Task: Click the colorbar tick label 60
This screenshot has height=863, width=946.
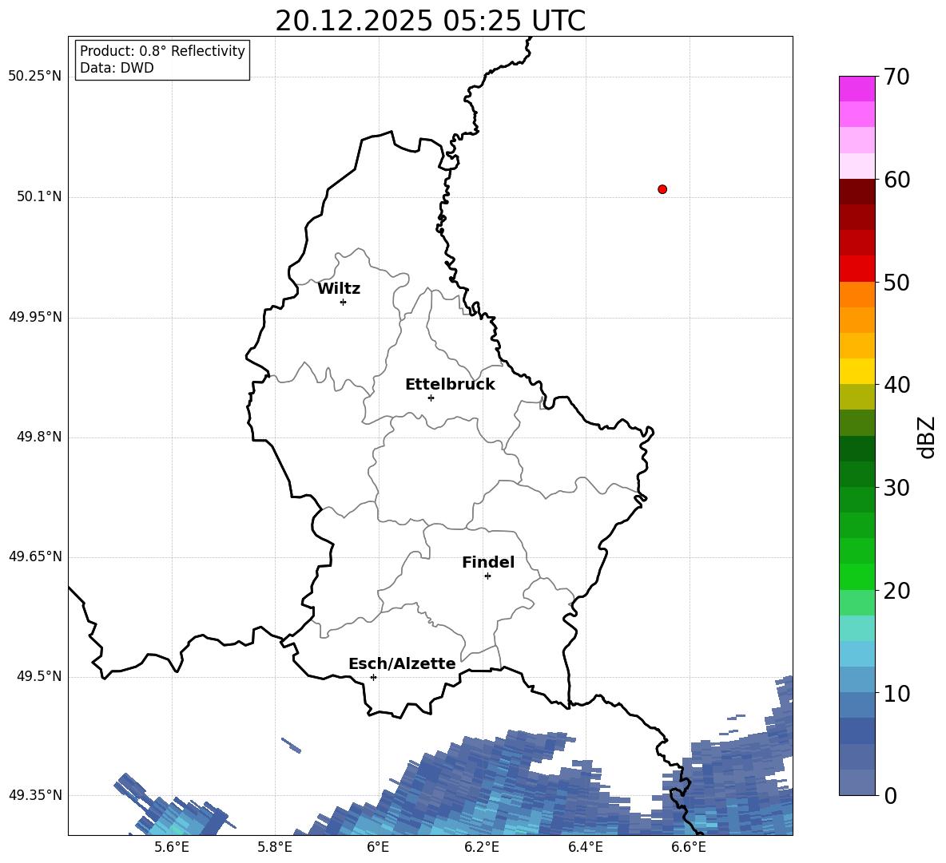Action: coord(896,180)
